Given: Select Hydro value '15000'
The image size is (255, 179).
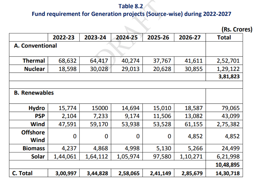Looking at the screenshot, I should tap(100, 108).
